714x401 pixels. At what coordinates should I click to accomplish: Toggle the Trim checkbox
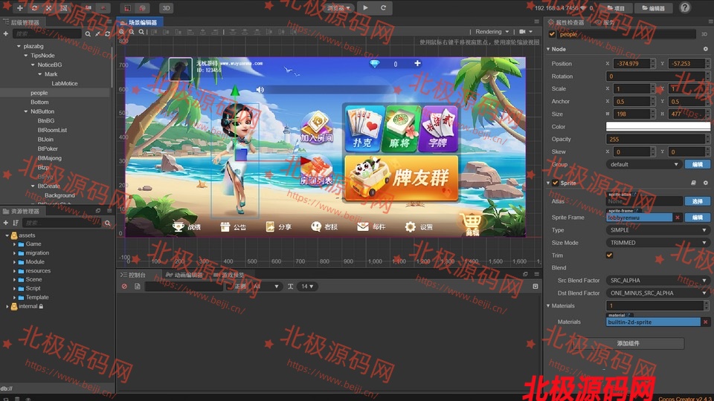pyautogui.click(x=609, y=255)
